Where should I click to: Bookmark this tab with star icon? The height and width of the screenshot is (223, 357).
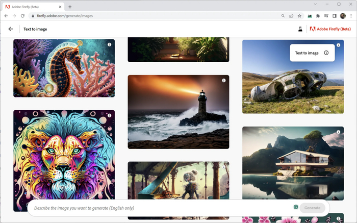(x=299, y=16)
